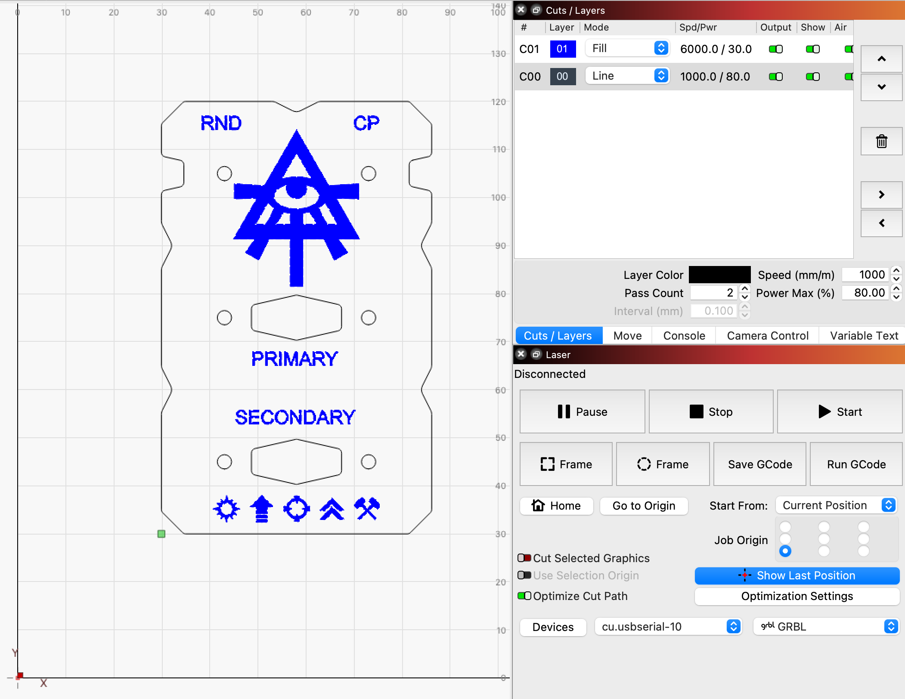This screenshot has height=699, width=905.
Task: Click the black Layer Color swatch
Action: (x=719, y=275)
